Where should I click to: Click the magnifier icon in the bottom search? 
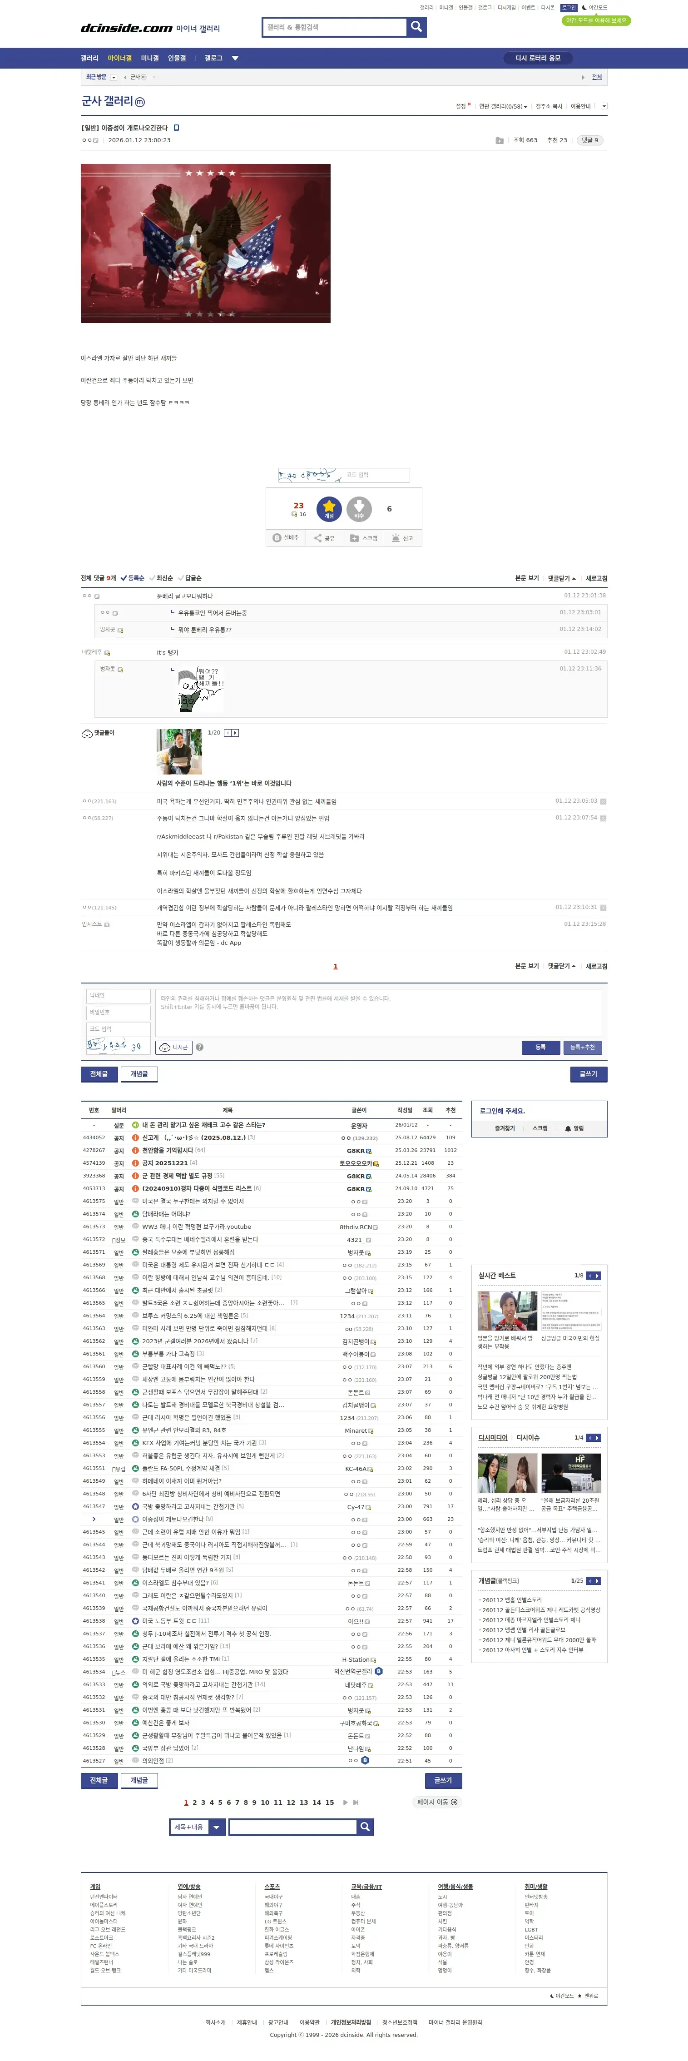pos(365,1827)
